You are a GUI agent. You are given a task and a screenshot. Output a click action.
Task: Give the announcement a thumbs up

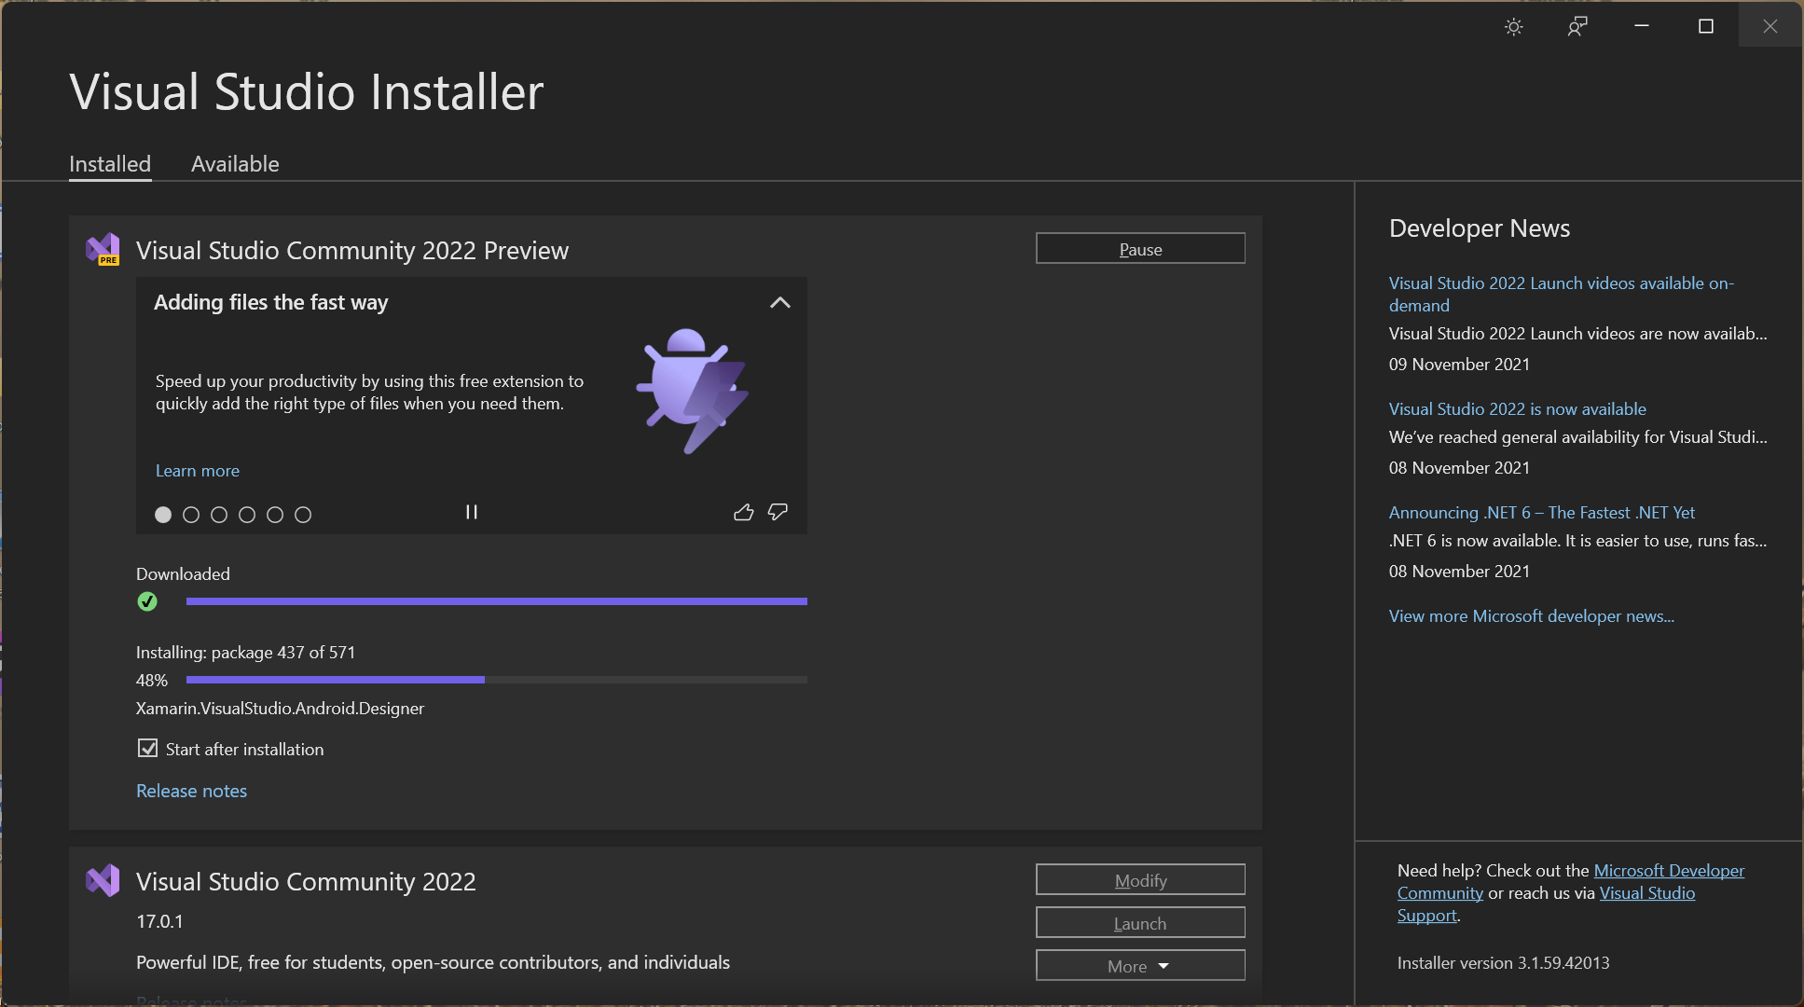(743, 512)
